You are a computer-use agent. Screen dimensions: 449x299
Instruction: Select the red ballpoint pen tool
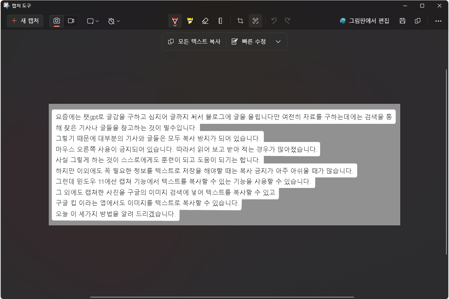coord(175,21)
